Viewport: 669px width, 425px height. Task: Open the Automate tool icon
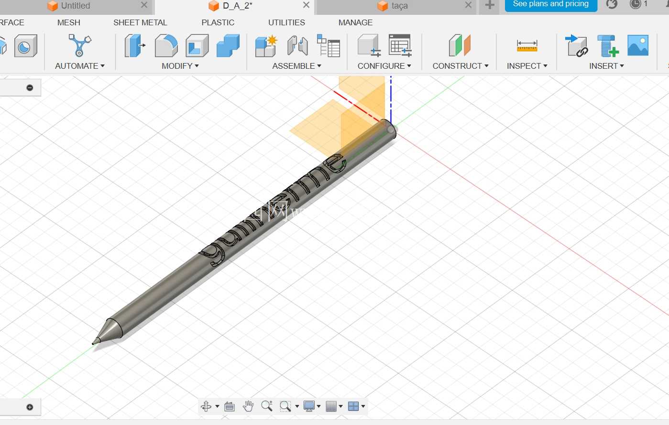tap(79, 46)
